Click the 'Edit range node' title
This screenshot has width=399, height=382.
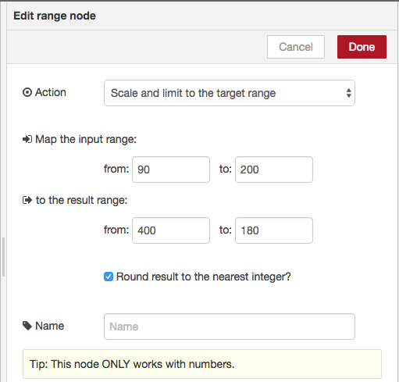[x=55, y=16]
